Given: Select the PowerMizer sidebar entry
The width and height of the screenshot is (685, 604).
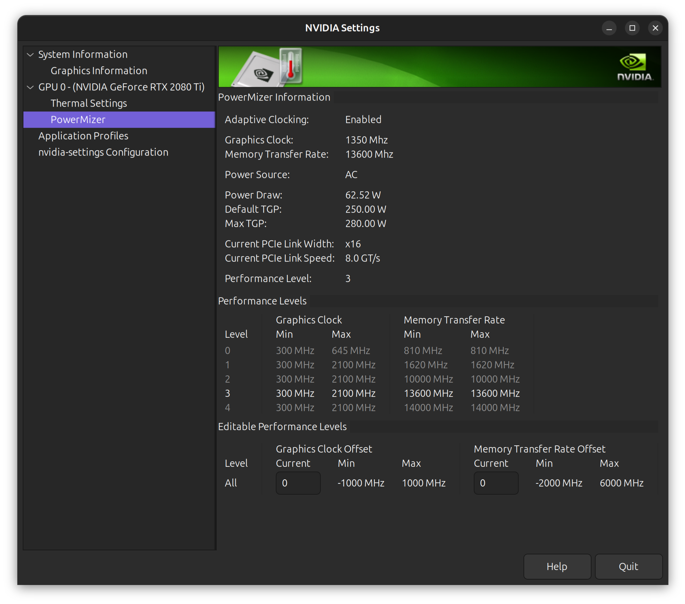Looking at the screenshot, I should 78,120.
